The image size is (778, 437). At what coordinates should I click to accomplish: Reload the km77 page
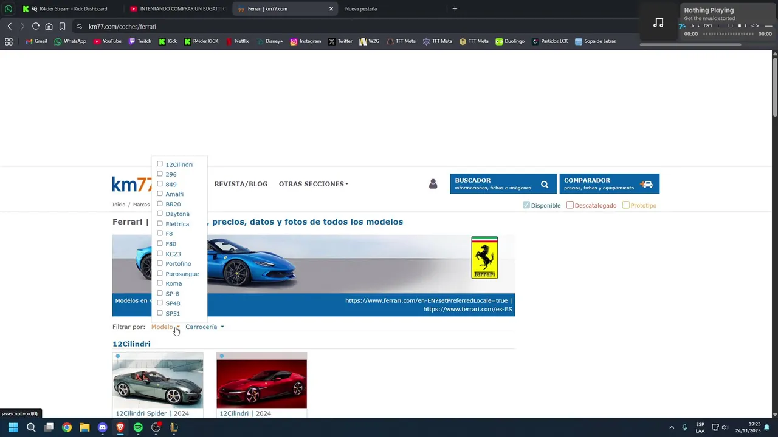click(x=36, y=26)
